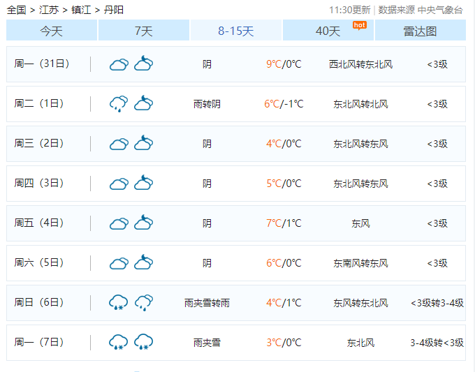Click daytime cloudy icon for 周六（5日）
Screen dimensions: 475x372
pyautogui.click(x=119, y=263)
